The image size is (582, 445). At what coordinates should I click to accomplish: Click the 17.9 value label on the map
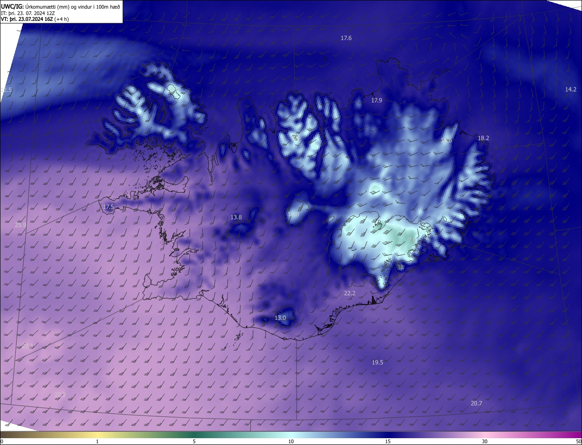pyautogui.click(x=376, y=100)
